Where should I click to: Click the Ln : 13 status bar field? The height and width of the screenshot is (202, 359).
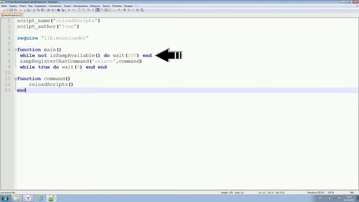coord(262,192)
